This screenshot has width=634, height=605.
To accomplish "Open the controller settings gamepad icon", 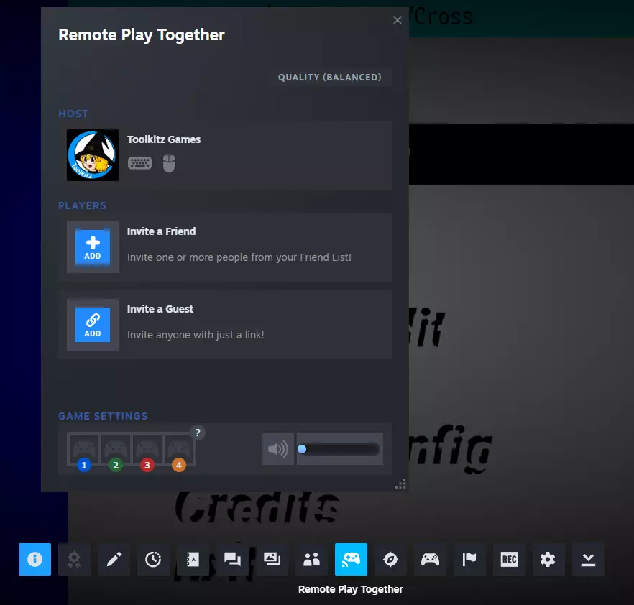I will [x=430, y=559].
